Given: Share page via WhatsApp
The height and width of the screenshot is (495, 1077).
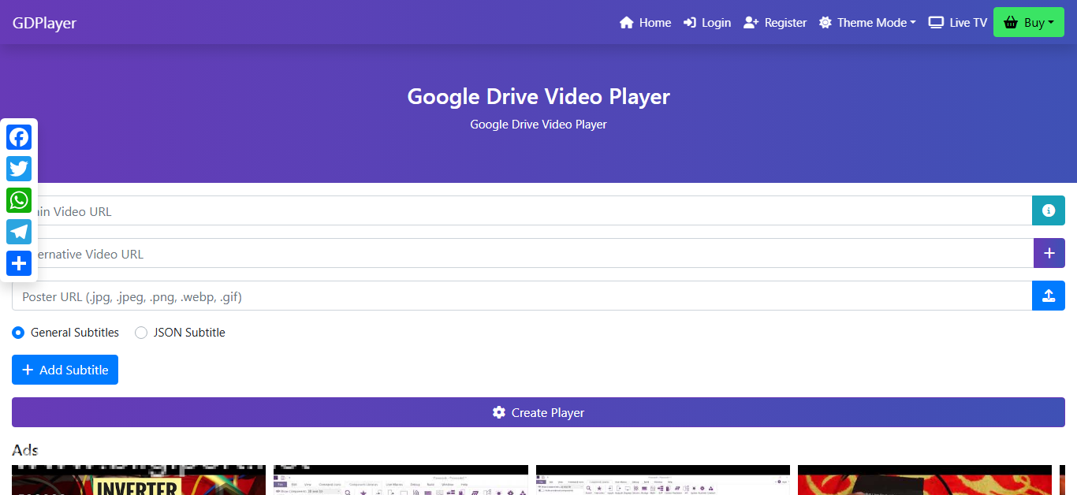Looking at the screenshot, I should coord(19,200).
